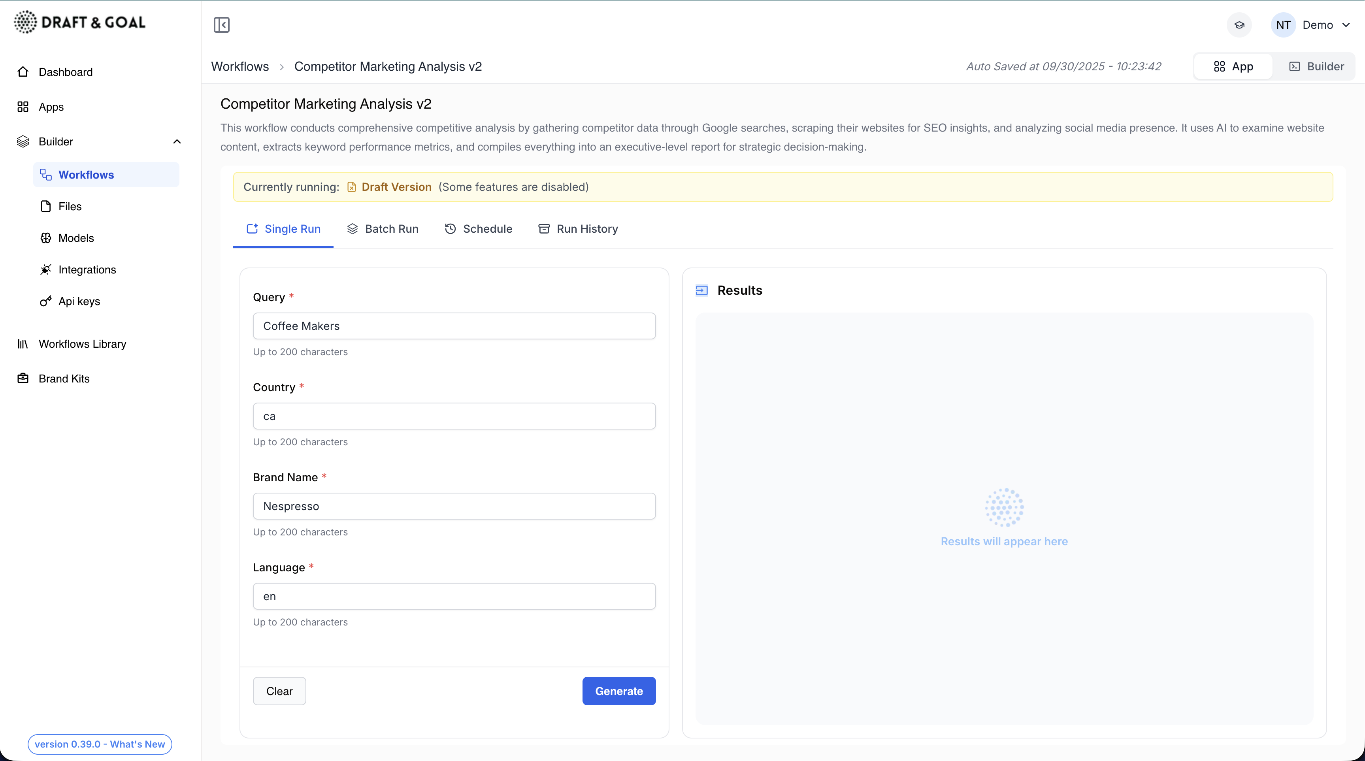This screenshot has height=761, width=1365.
Task: Open Api keys page
Action: pos(79,301)
